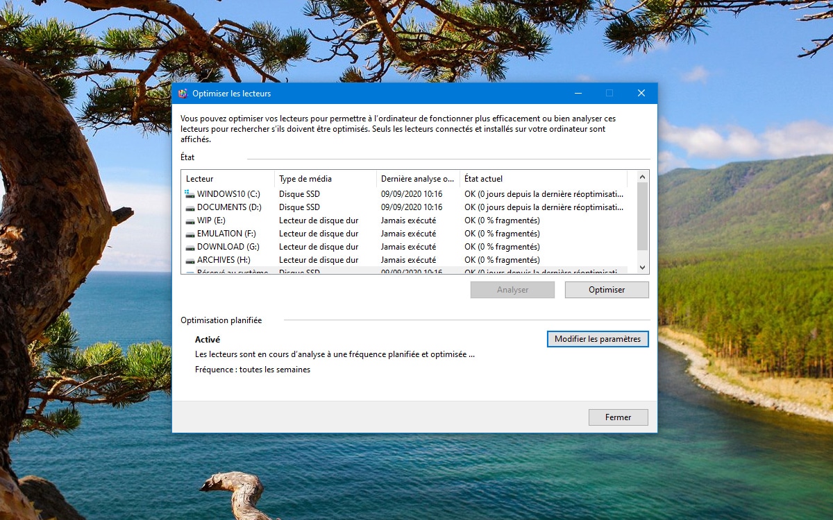
Task: Select the Réservé au système drive icon
Action: pos(189,272)
